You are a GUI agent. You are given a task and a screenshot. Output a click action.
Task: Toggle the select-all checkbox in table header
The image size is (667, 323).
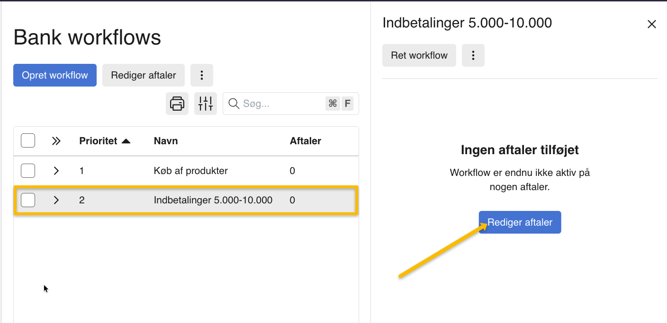point(28,141)
